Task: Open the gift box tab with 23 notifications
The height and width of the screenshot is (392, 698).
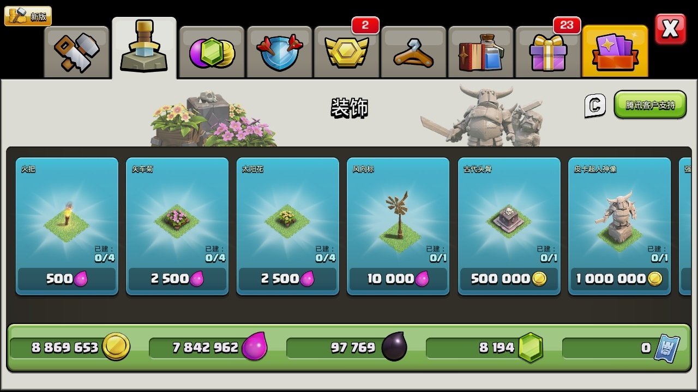Action: [548, 52]
